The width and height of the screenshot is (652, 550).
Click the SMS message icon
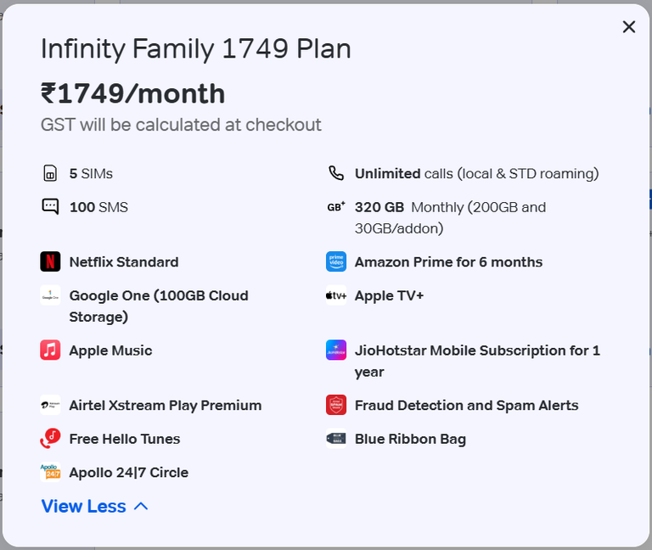point(50,206)
